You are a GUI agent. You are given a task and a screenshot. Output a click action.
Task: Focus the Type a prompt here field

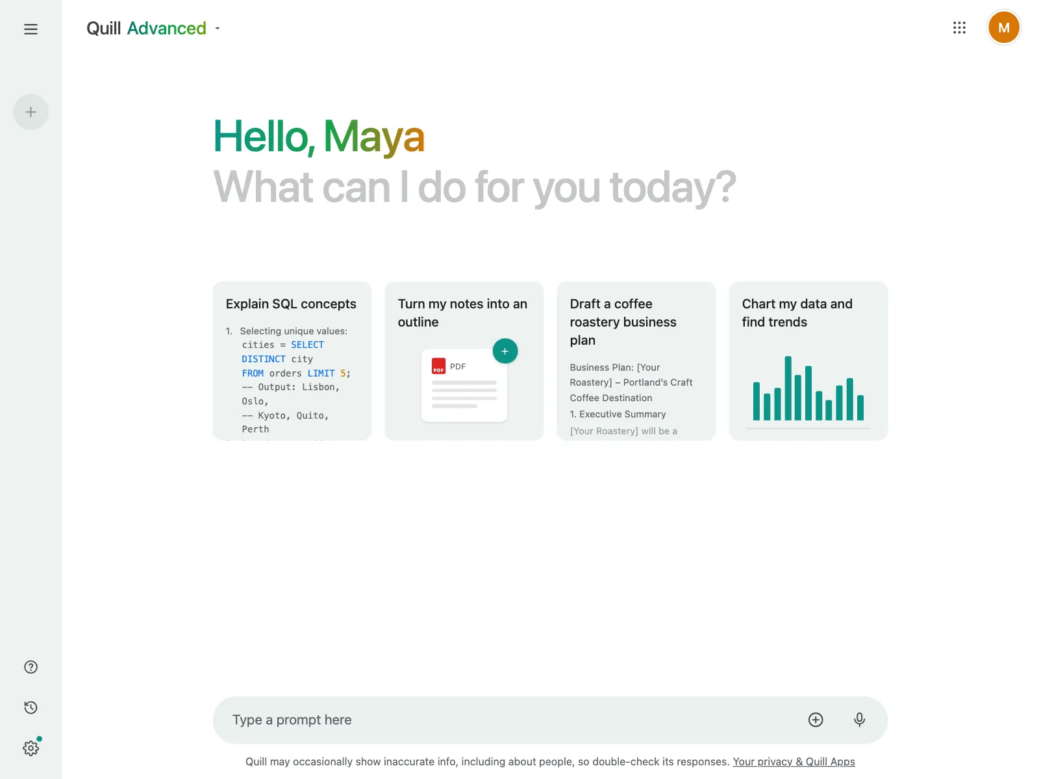(507, 720)
